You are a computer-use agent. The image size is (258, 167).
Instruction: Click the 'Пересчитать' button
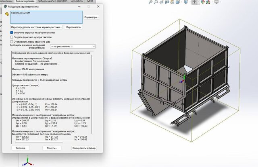tap(73, 27)
